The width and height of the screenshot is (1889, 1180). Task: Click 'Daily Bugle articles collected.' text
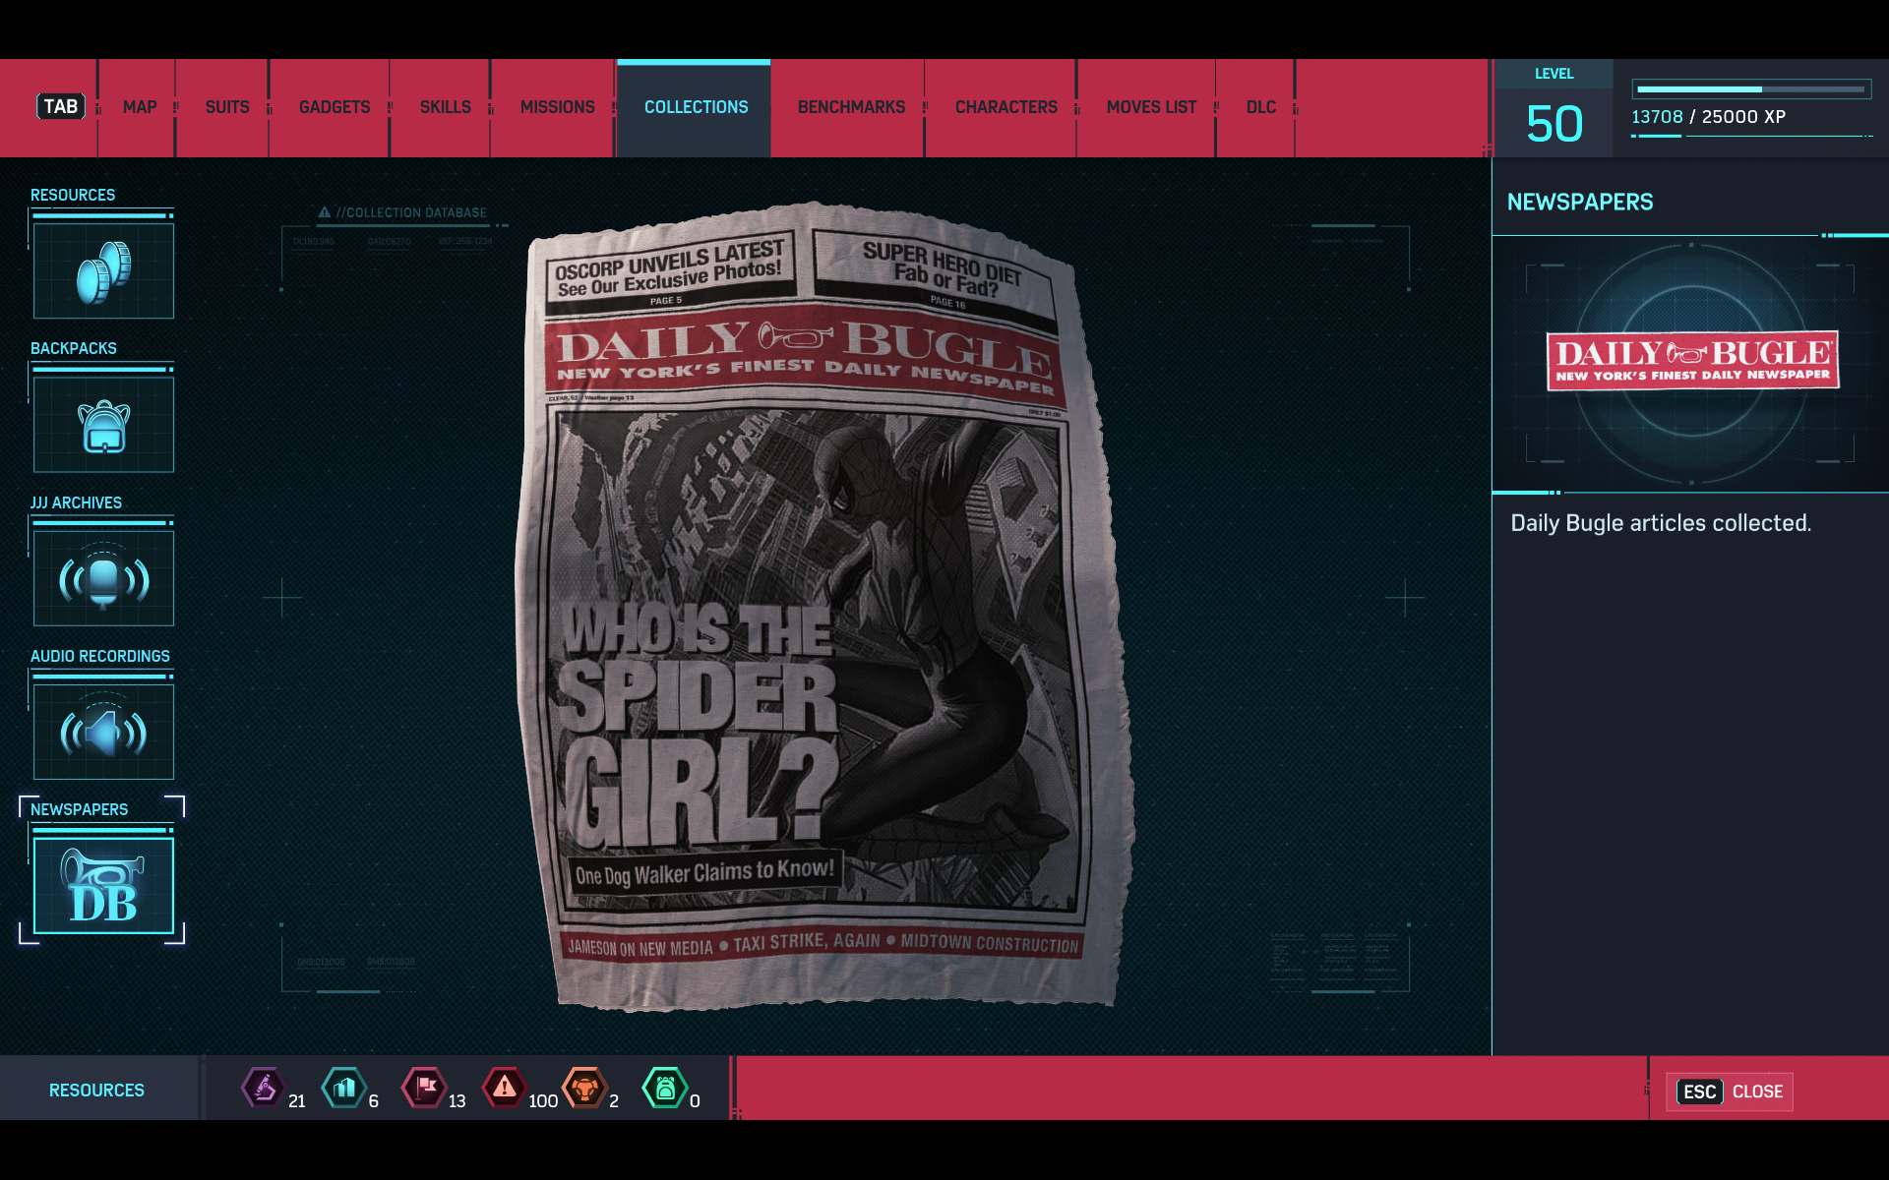[1661, 523]
